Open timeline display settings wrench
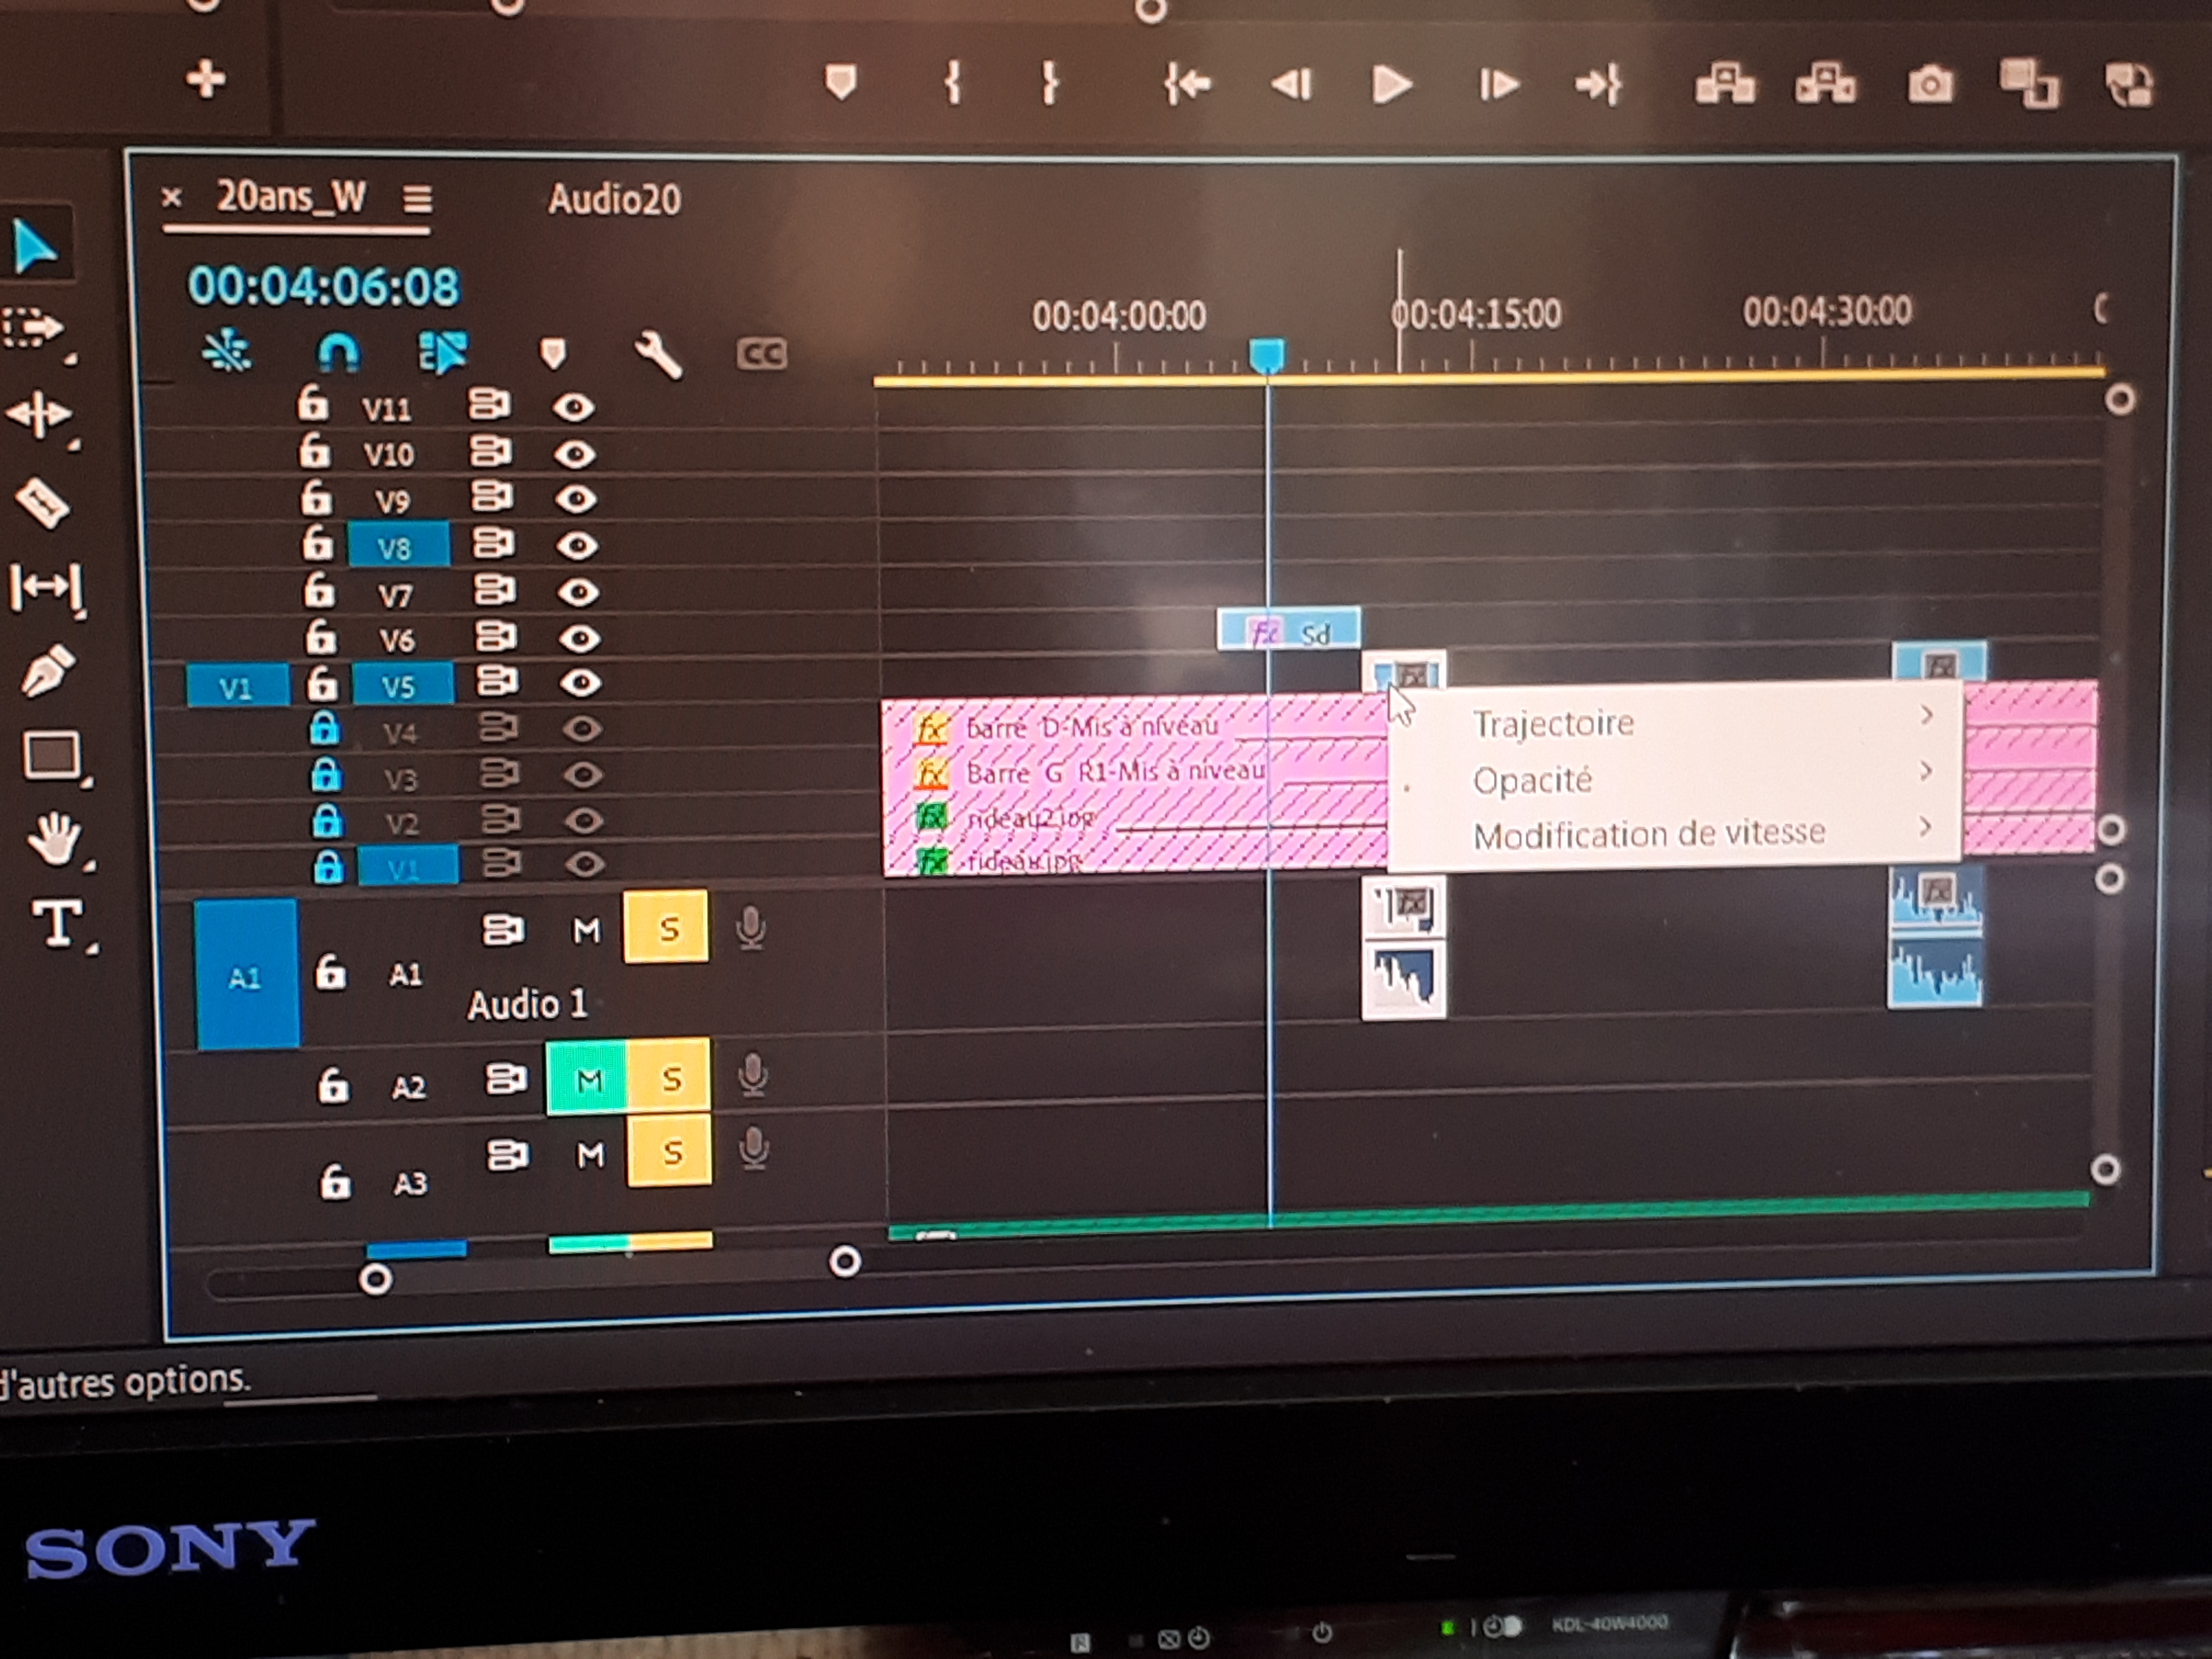 click(x=658, y=354)
